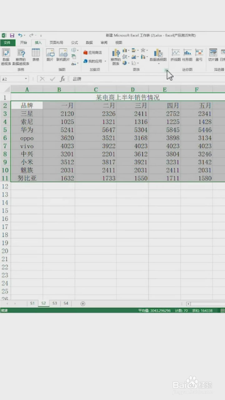Open the bar chart dropdown
The height and width of the screenshot is (400, 225).
(135, 50)
